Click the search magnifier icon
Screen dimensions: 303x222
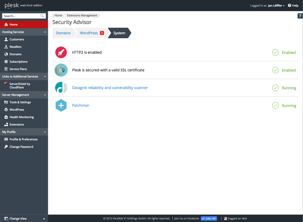[42, 16]
